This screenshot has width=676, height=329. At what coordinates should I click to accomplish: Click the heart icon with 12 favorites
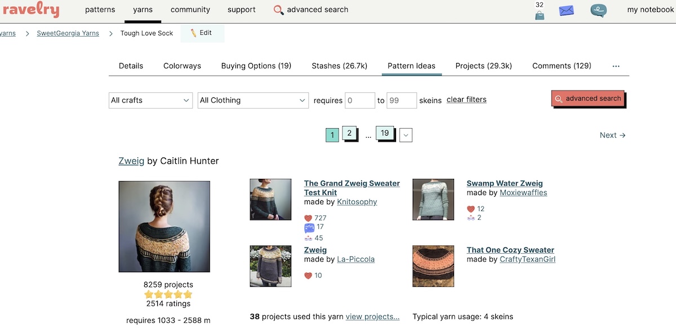pyautogui.click(x=471, y=209)
